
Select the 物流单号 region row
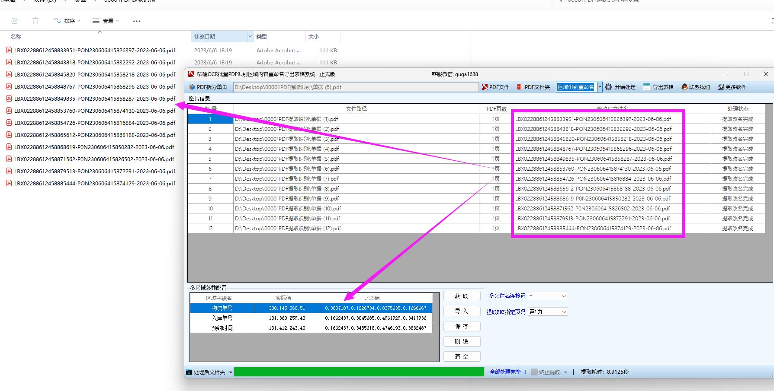point(311,308)
